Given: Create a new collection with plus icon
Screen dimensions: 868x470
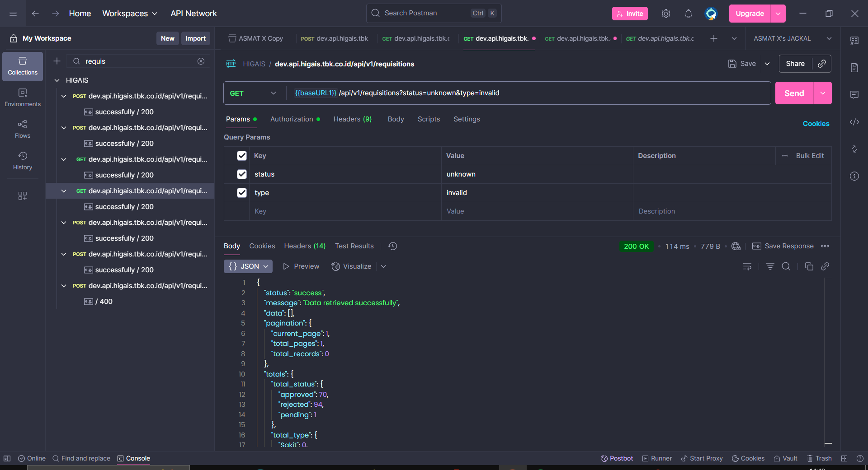Looking at the screenshot, I should tap(57, 61).
